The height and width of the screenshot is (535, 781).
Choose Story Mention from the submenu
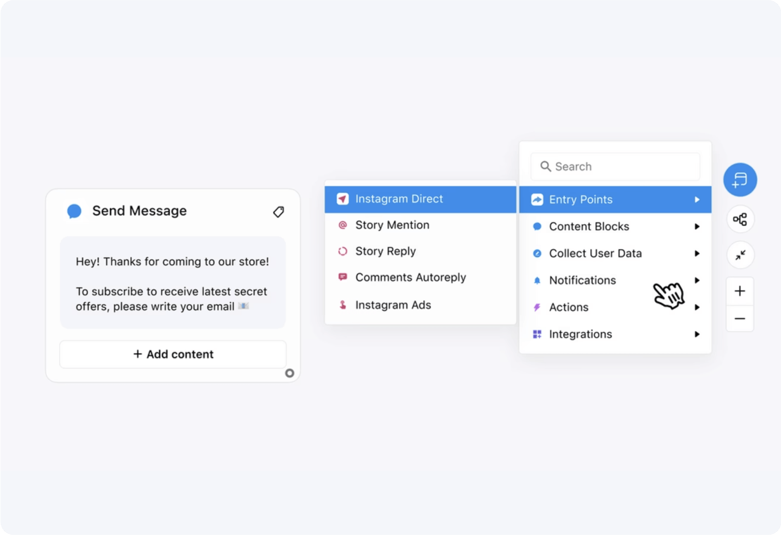pyautogui.click(x=392, y=225)
